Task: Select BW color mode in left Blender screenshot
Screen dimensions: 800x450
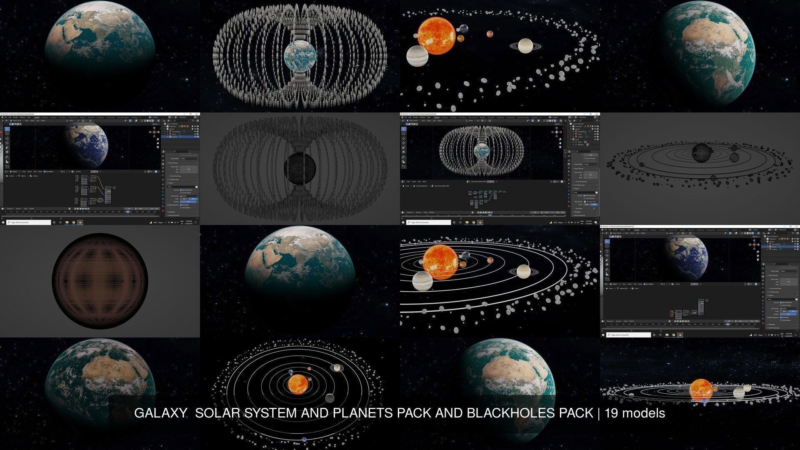Action: [x=184, y=199]
